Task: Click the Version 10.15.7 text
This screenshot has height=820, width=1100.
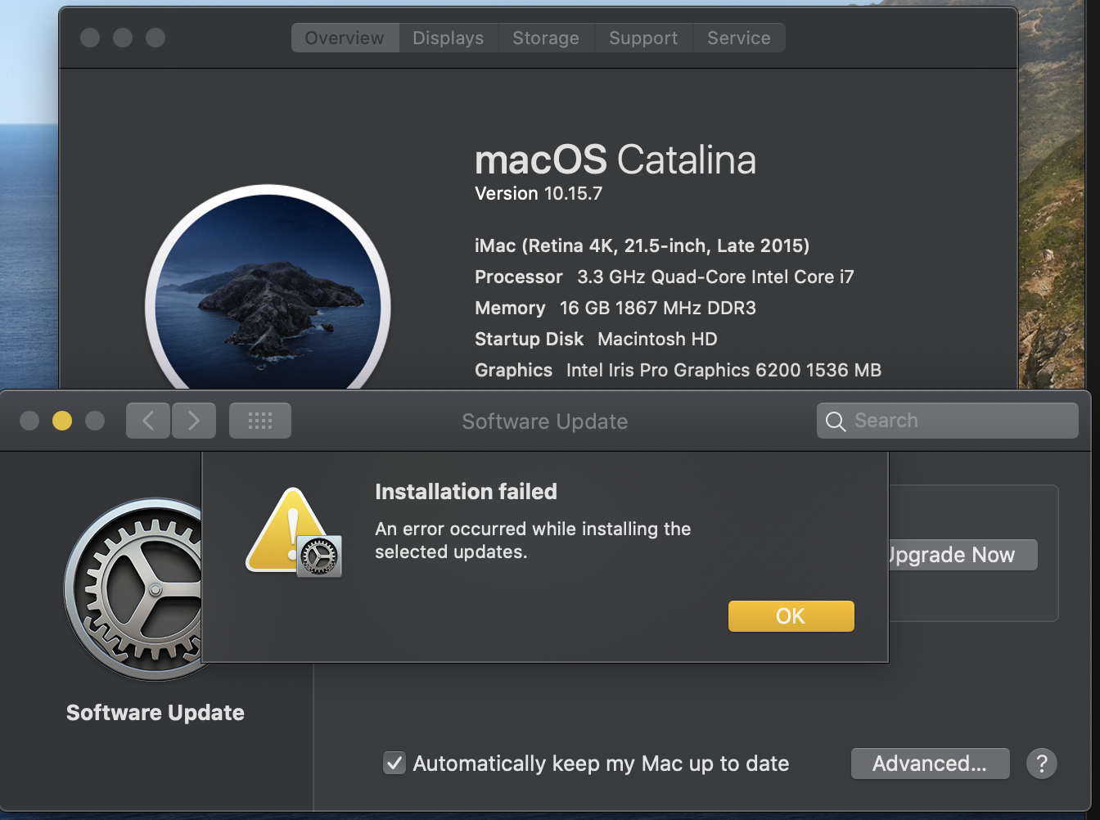Action: (539, 194)
